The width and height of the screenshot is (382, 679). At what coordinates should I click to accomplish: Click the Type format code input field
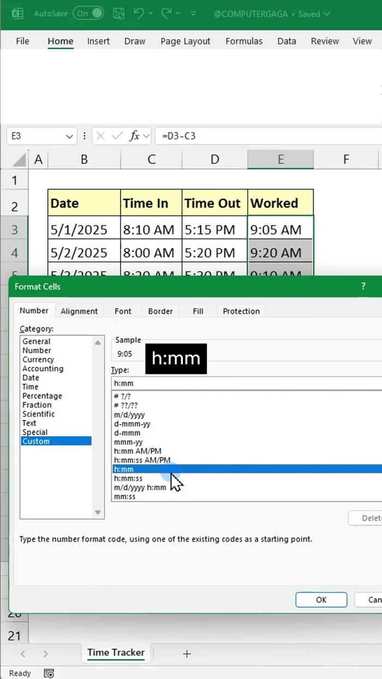[x=246, y=383]
